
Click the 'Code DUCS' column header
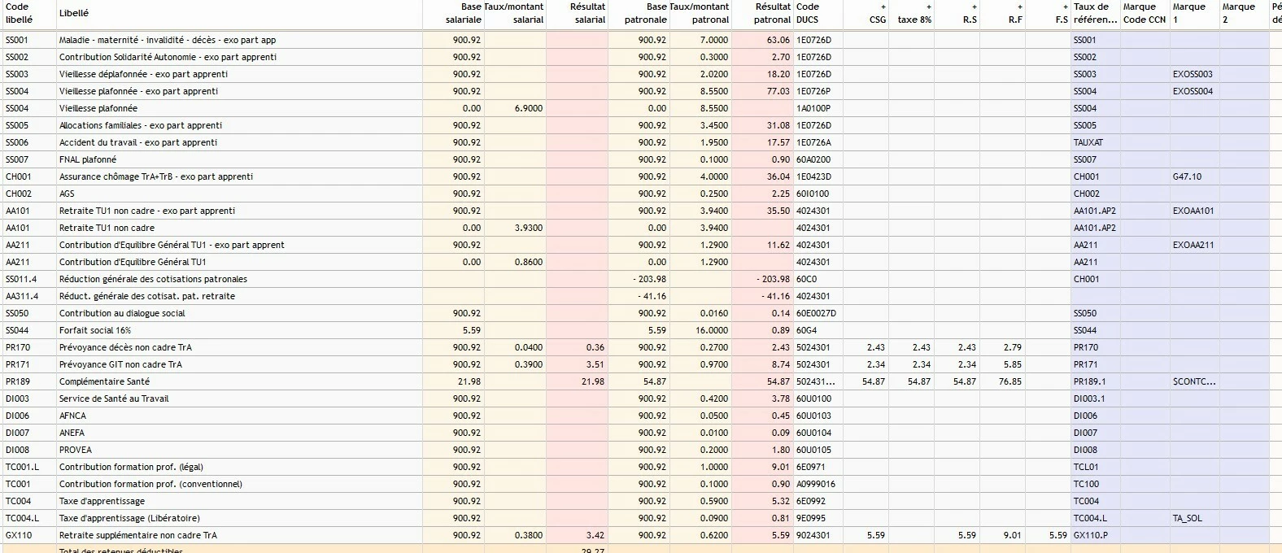pyautogui.click(x=818, y=14)
